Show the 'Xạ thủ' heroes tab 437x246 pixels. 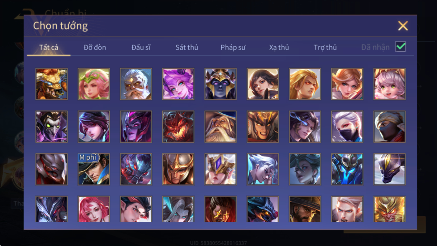click(279, 47)
